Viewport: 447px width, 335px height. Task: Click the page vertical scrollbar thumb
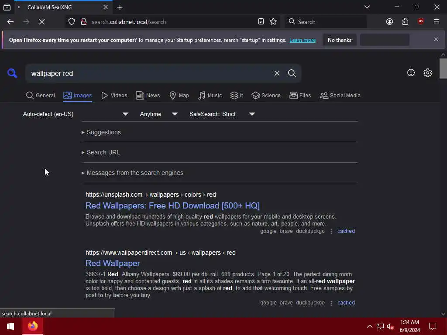[x=443, y=68]
